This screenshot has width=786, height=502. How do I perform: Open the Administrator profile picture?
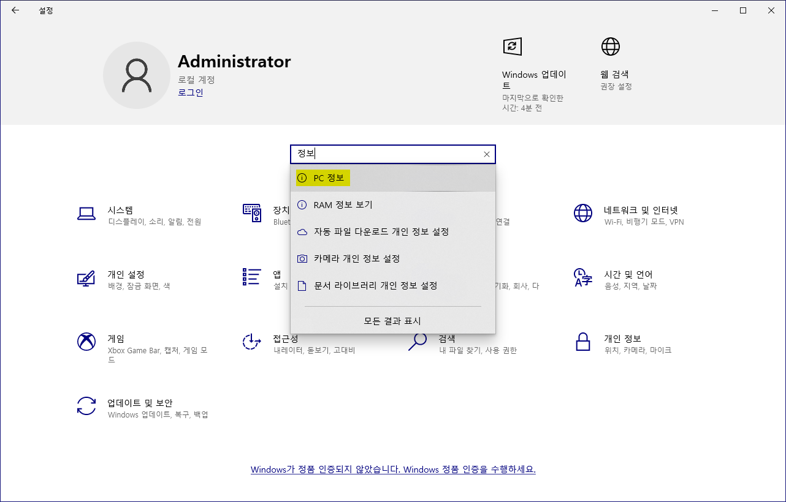[137, 75]
